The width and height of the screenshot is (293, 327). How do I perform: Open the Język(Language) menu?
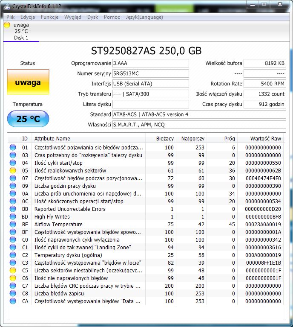(x=144, y=17)
